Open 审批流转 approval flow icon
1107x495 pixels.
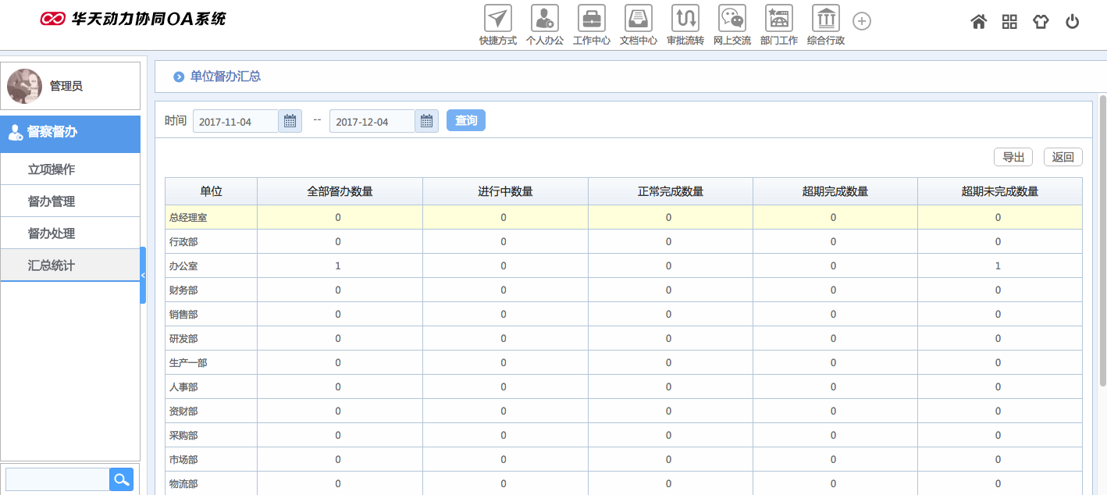coord(685,18)
